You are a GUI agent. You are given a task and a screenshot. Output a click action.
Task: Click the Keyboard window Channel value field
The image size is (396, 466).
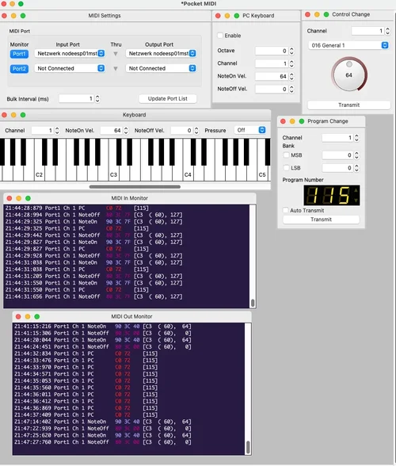coord(43,131)
